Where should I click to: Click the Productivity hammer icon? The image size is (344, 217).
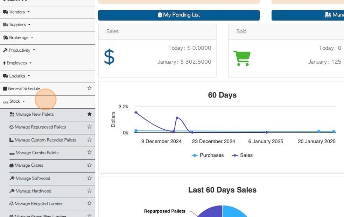point(5,50)
